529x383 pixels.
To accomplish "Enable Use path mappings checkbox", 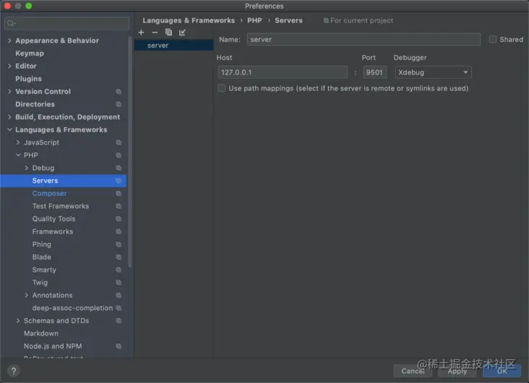I will tap(222, 88).
